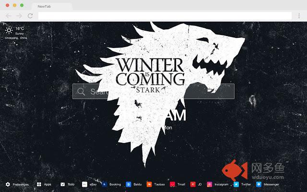307x192 pixels.
Task: Click the Twitter link text
Action: click(x=246, y=184)
